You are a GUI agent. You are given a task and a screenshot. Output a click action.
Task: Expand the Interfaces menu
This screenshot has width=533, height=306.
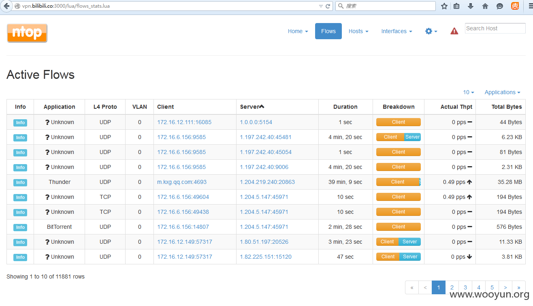click(x=397, y=31)
